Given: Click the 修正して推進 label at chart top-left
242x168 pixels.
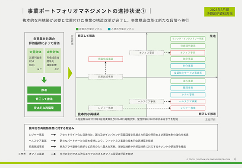Looking at the screenshot, I should (x=86, y=36).
